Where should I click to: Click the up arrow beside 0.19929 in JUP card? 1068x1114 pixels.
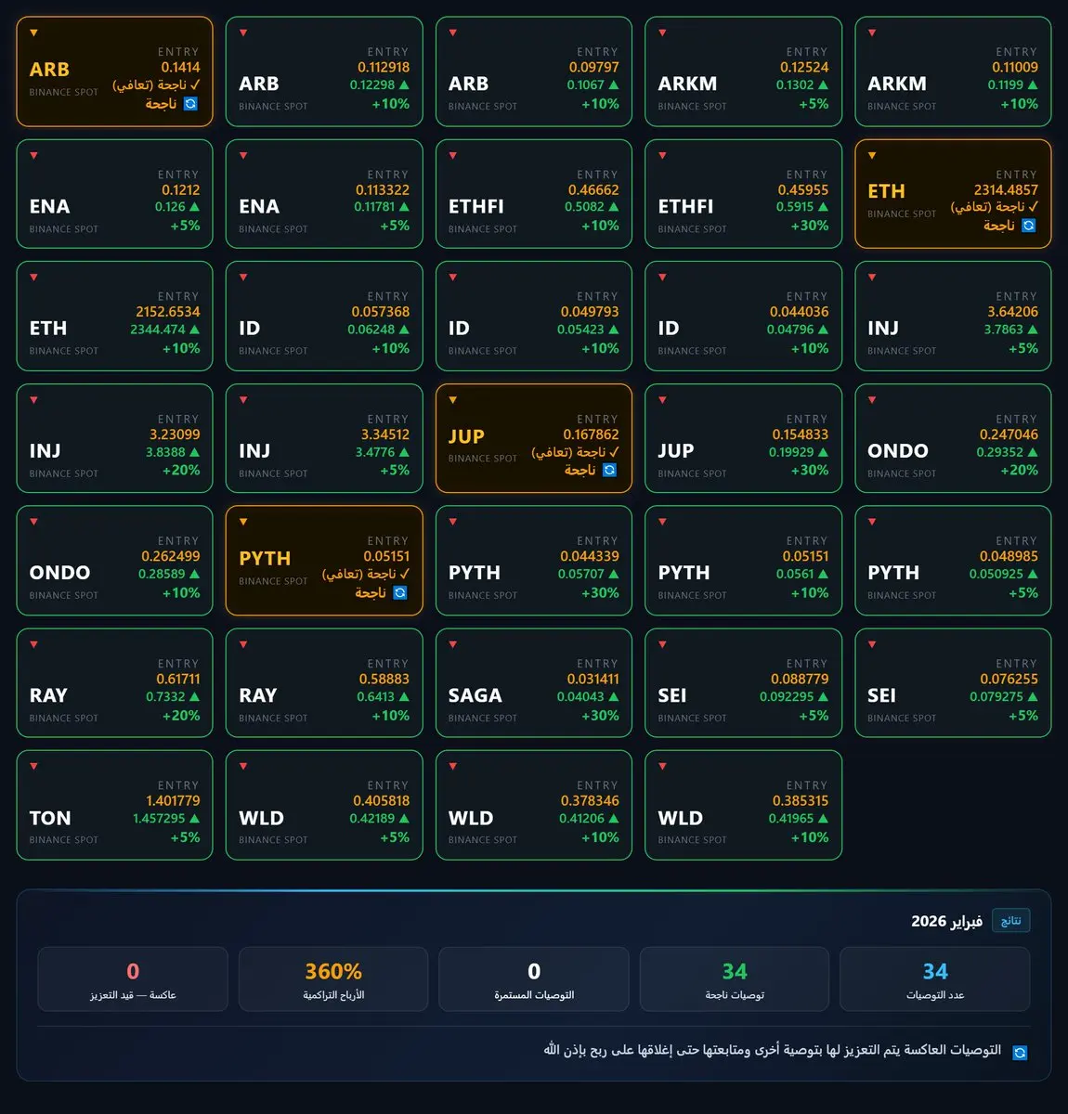coord(823,452)
